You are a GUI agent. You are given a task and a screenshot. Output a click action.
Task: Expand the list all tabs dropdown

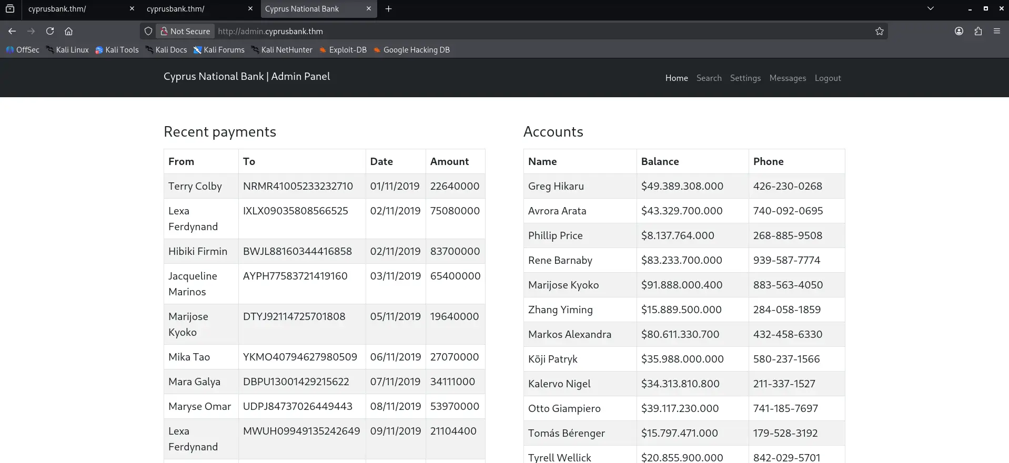pyautogui.click(x=930, y=8)
